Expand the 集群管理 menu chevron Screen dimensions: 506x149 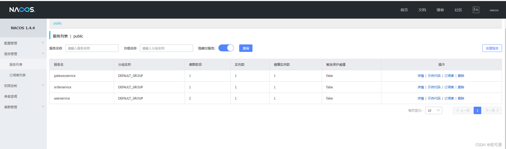click(43, 107)
